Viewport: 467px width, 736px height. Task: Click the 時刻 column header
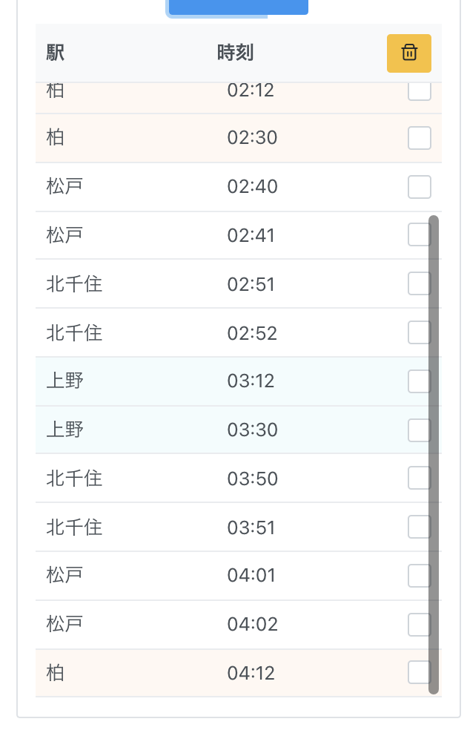pyautogui.click(x=235, y=53)
